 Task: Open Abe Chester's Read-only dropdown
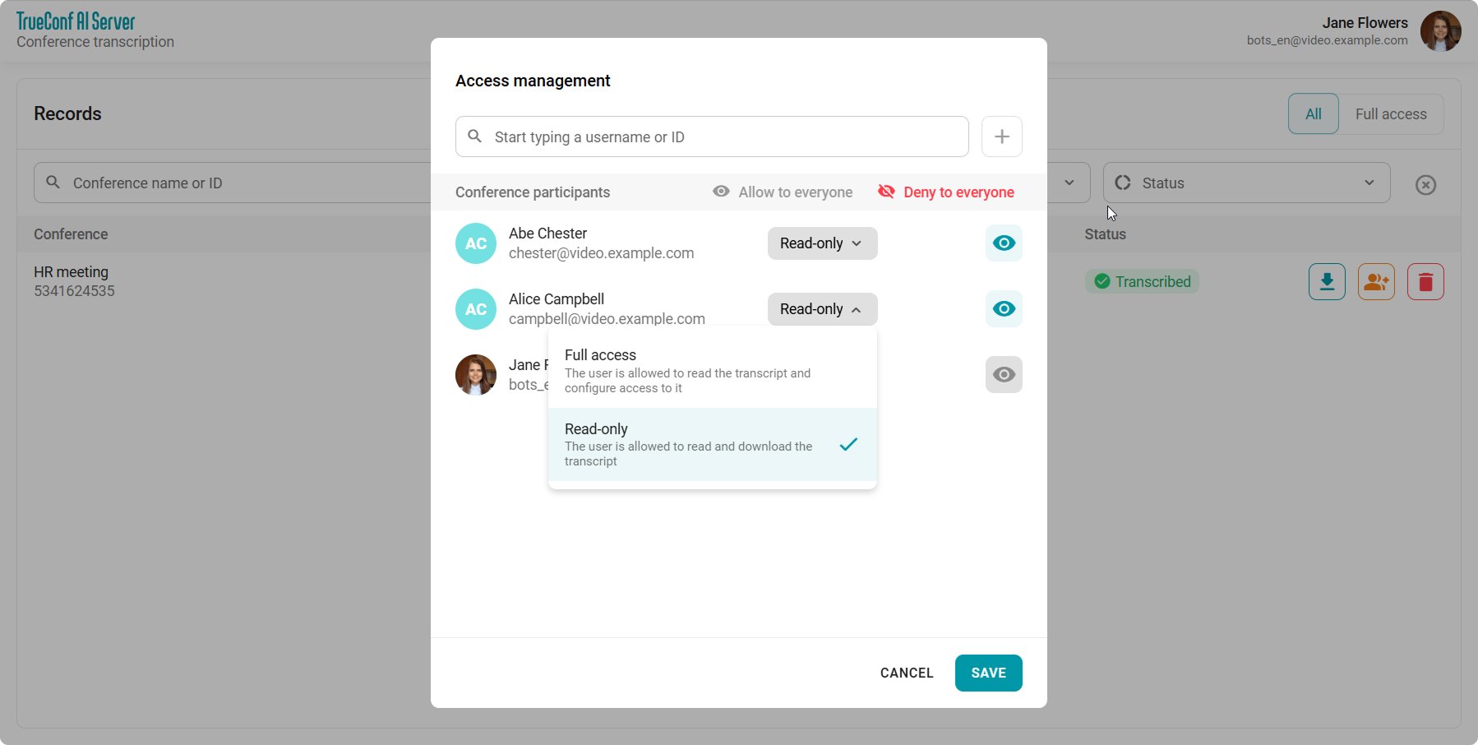point(822,243)
